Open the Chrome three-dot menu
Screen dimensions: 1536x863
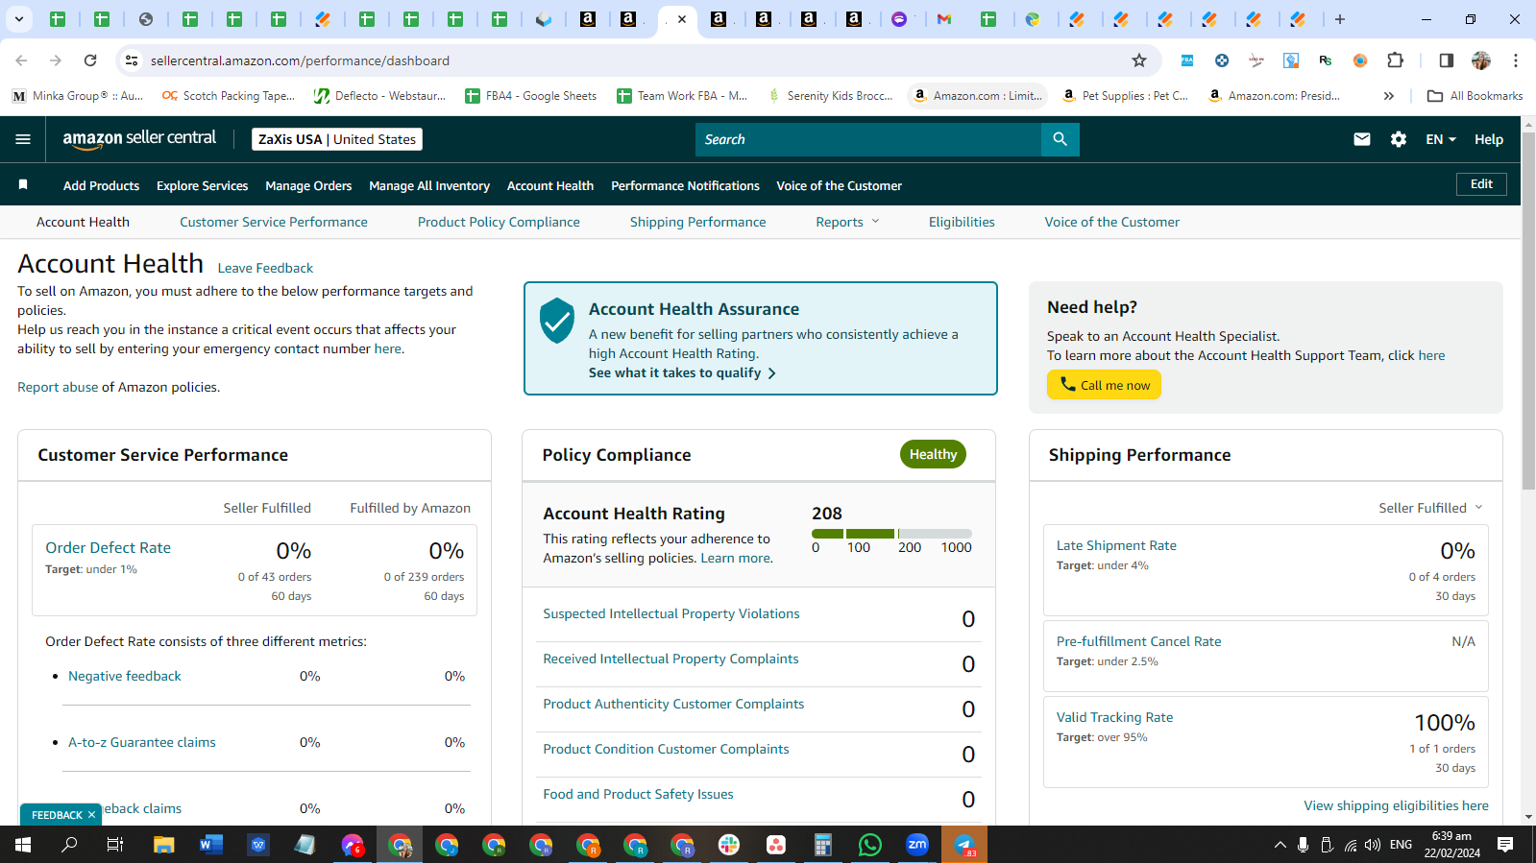point(1516,60)
